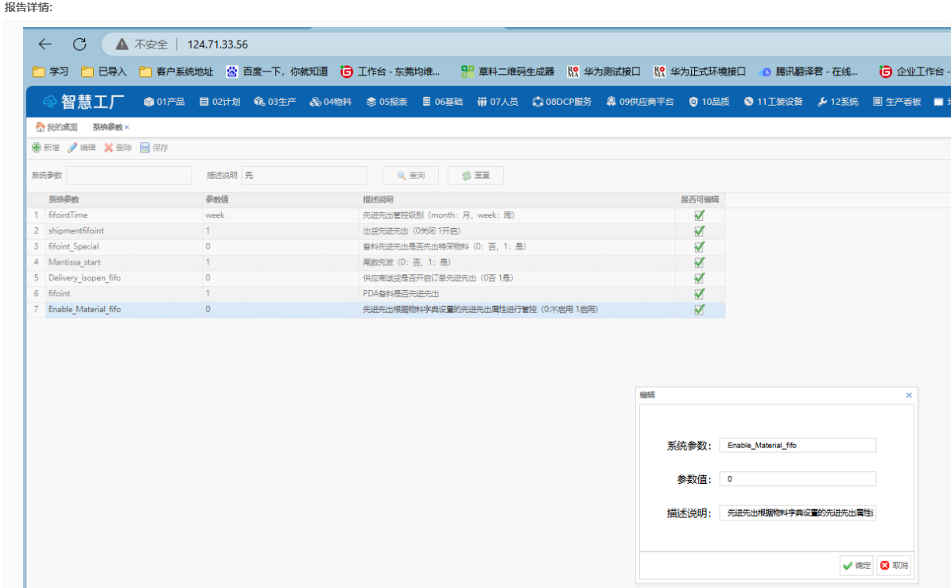Go back with browser back arrow

(x=45, y=44)
